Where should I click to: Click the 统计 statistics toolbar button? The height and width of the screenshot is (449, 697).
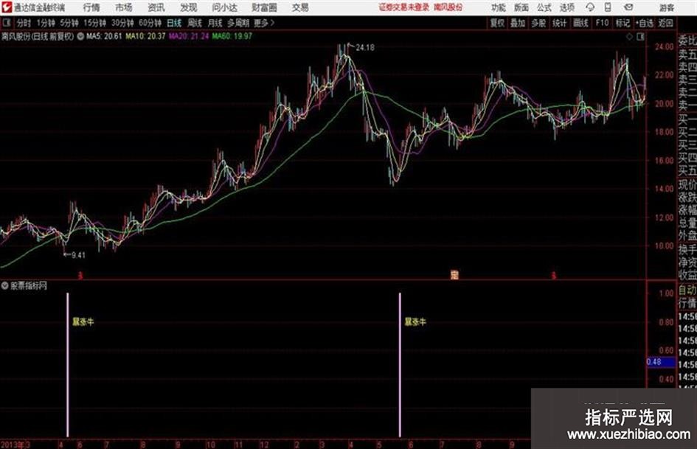click(559, 23)
